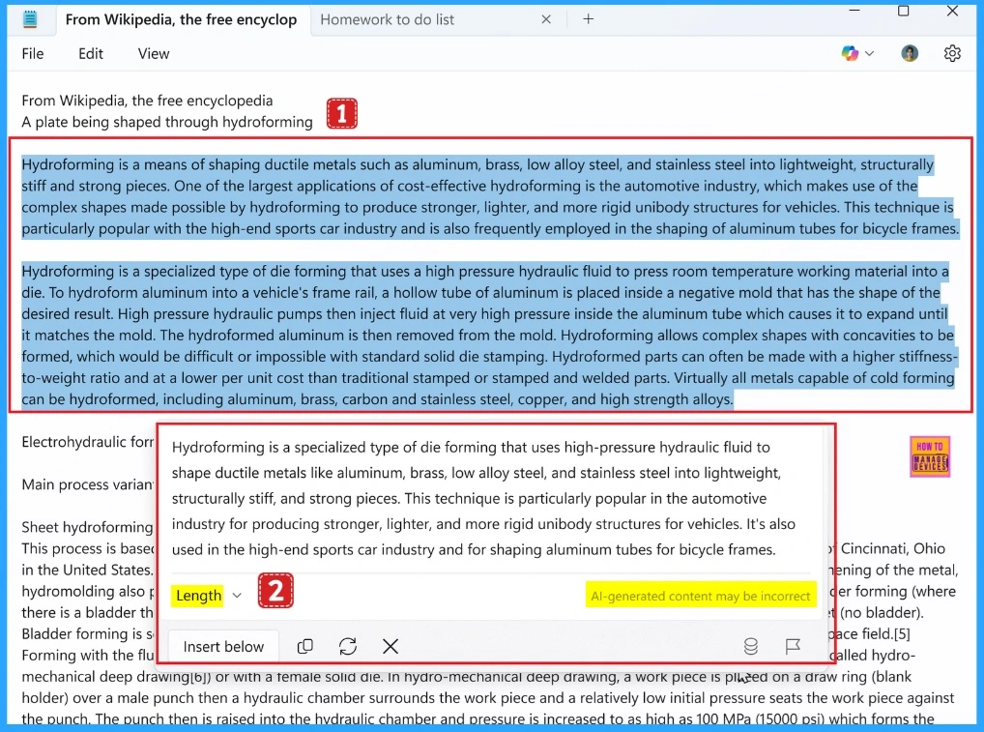
Task: Click the Insert below button
Action: pyautogui.click(x=223, y=647)
